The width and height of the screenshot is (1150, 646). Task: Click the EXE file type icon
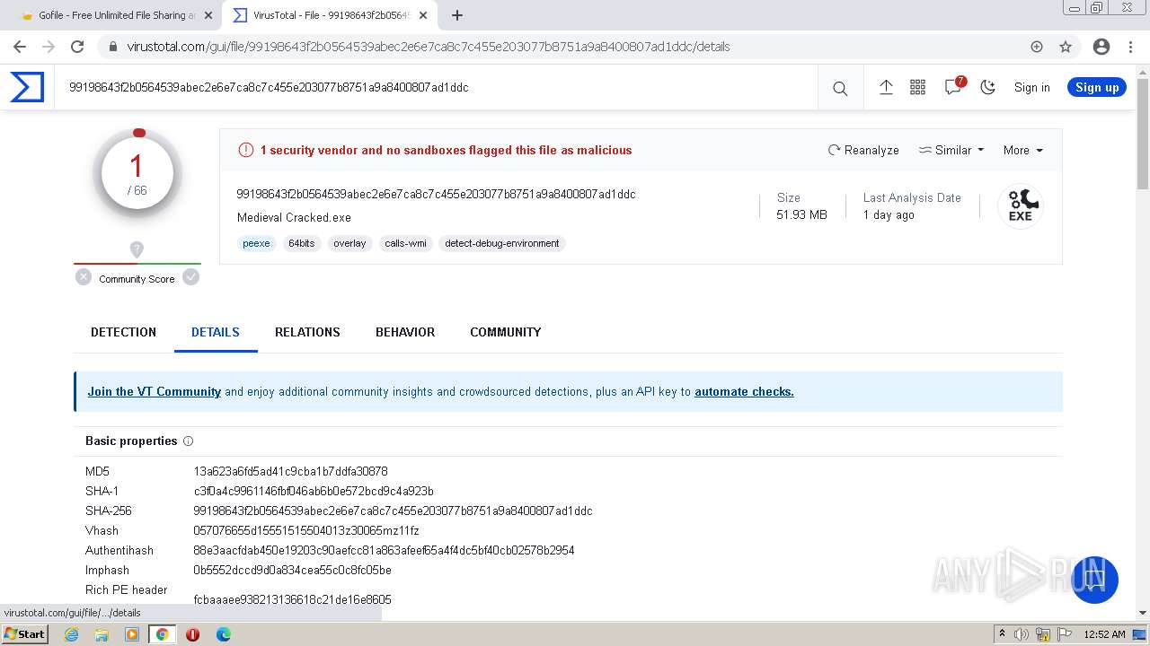pyautogui.click(x=1020, y=205)
